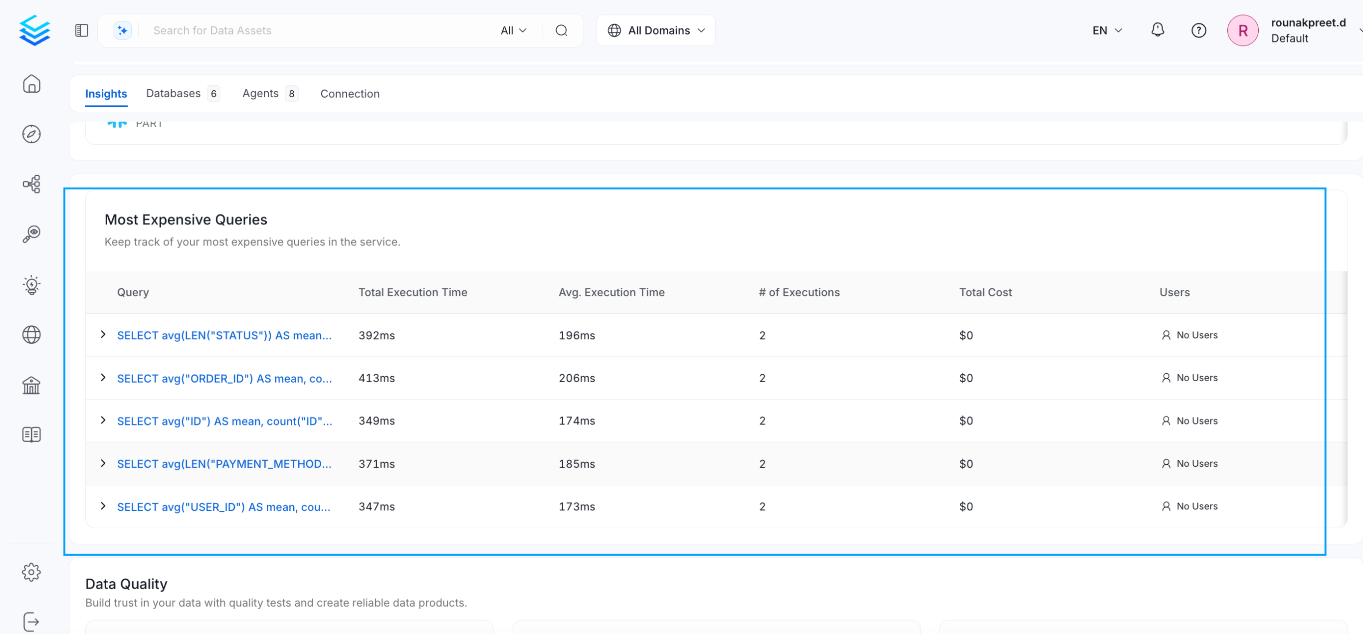Switch to the Connection tab
1363x634 pixels.
(x=350, y=94)
